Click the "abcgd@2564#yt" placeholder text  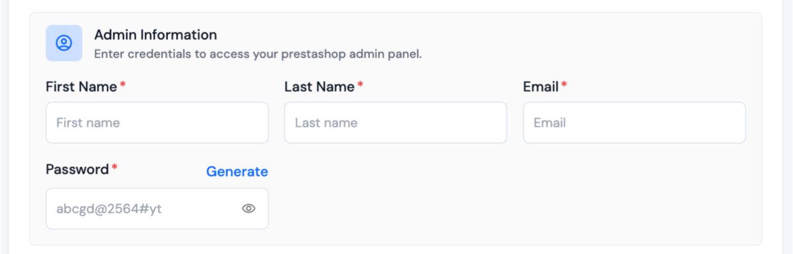pyautogui.click(x=109, y=209)
